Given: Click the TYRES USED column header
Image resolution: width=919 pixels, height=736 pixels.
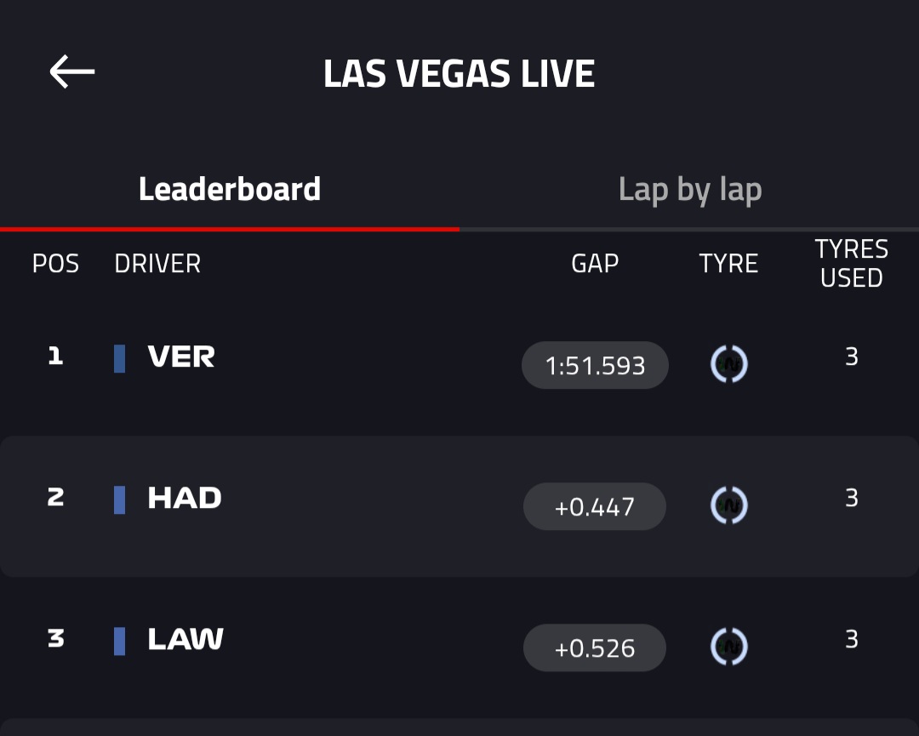Looking at the screenshot, I should pos(851,264).
